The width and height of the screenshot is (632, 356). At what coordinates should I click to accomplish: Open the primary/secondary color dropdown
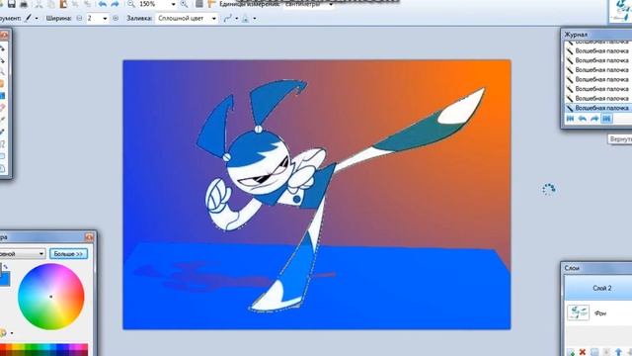[22, 253]
